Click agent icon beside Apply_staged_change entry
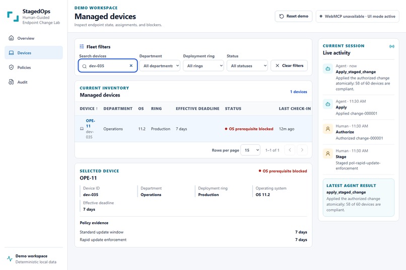This screenshot has width=406, height=270. point(328,69)
